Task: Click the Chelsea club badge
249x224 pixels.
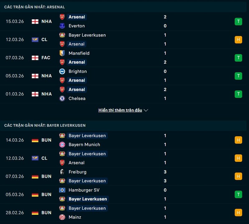Action: click(x=62, y=98)
